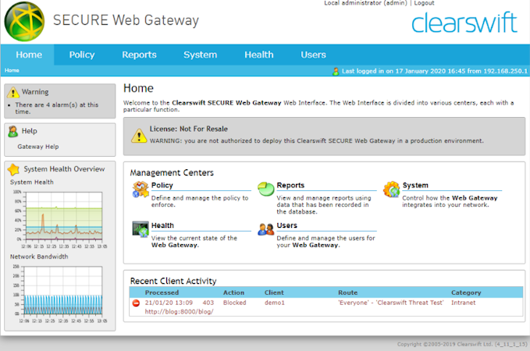Viewport: 530px width, 351px height.
Task: Click the yellow Warning triangle in sidebar
Action: coord(12,92)
